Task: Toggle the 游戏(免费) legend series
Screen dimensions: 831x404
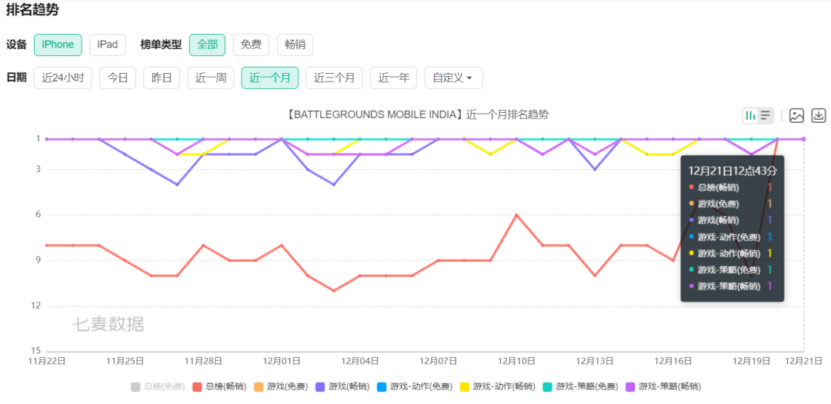Action: [x=281, y=386]
